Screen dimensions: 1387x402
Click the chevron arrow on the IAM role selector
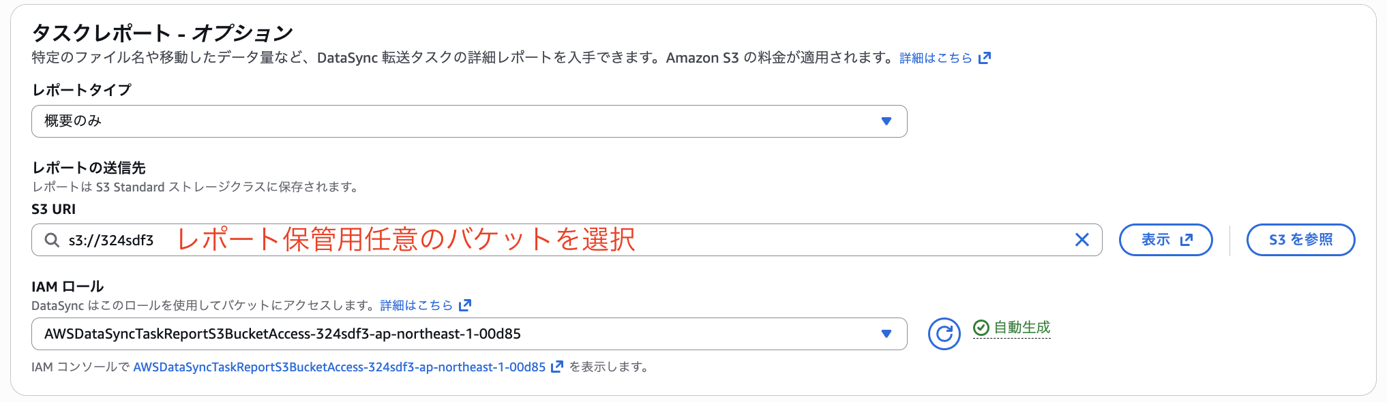[x=886, y=334]
